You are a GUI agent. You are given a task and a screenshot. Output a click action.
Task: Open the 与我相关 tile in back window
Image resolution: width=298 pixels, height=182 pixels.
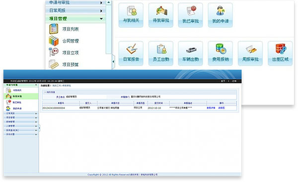[x=131, y=15]
